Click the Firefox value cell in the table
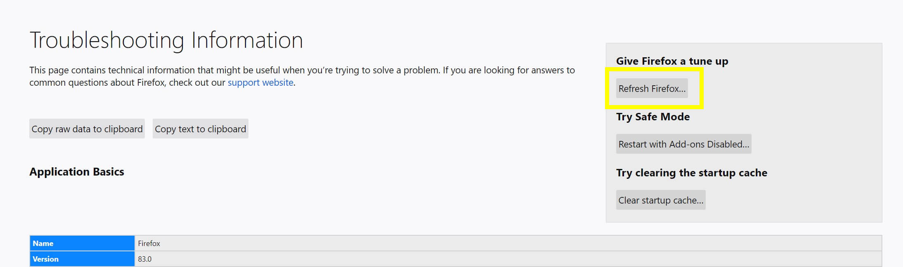 tap(149, 243)
